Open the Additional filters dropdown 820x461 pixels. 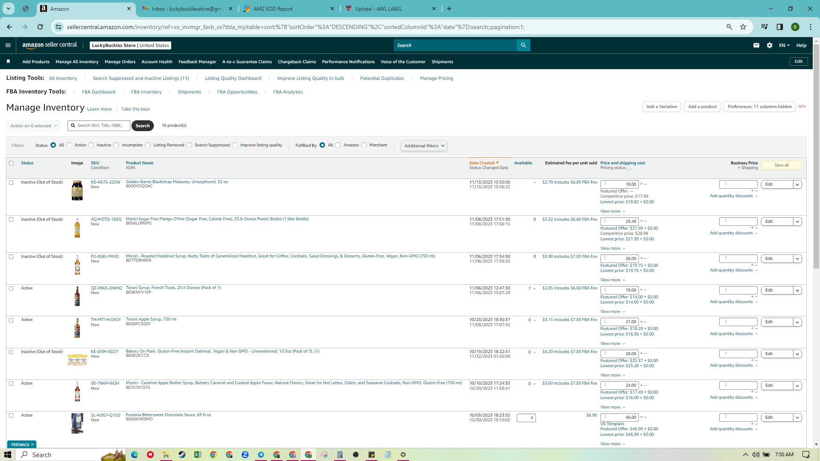424,146
